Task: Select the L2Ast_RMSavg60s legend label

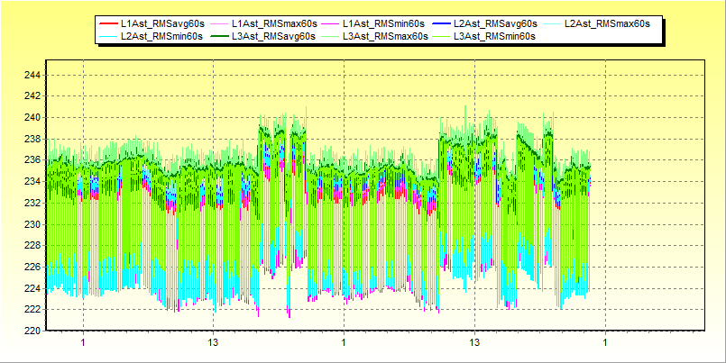Action: [495, 23]
